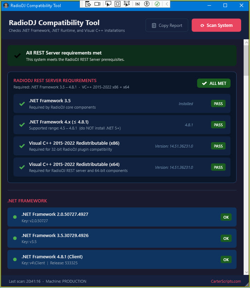250x288 pixels.
Task: Click the .NET FRAMEWORK section heading
Action: 27,201
